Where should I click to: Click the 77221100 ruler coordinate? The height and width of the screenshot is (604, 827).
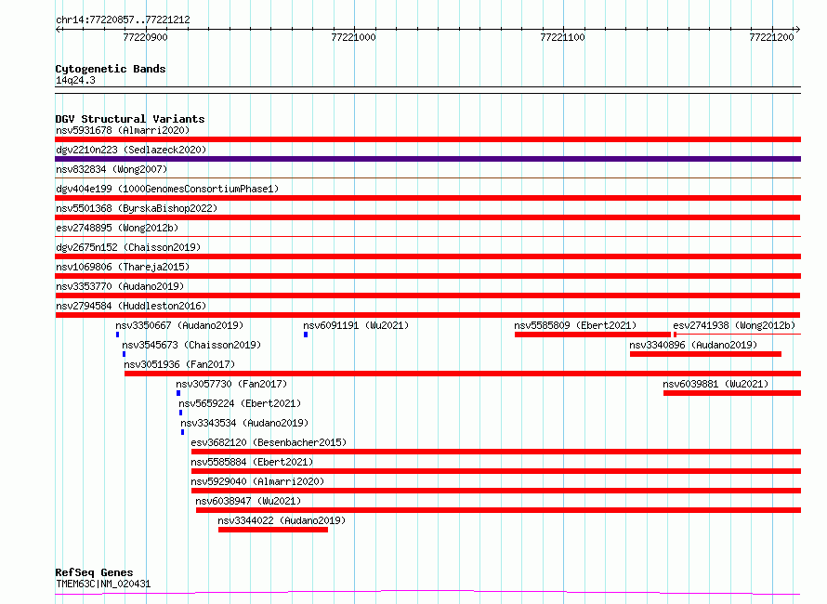pyautogui.click(x=562, y=37)
